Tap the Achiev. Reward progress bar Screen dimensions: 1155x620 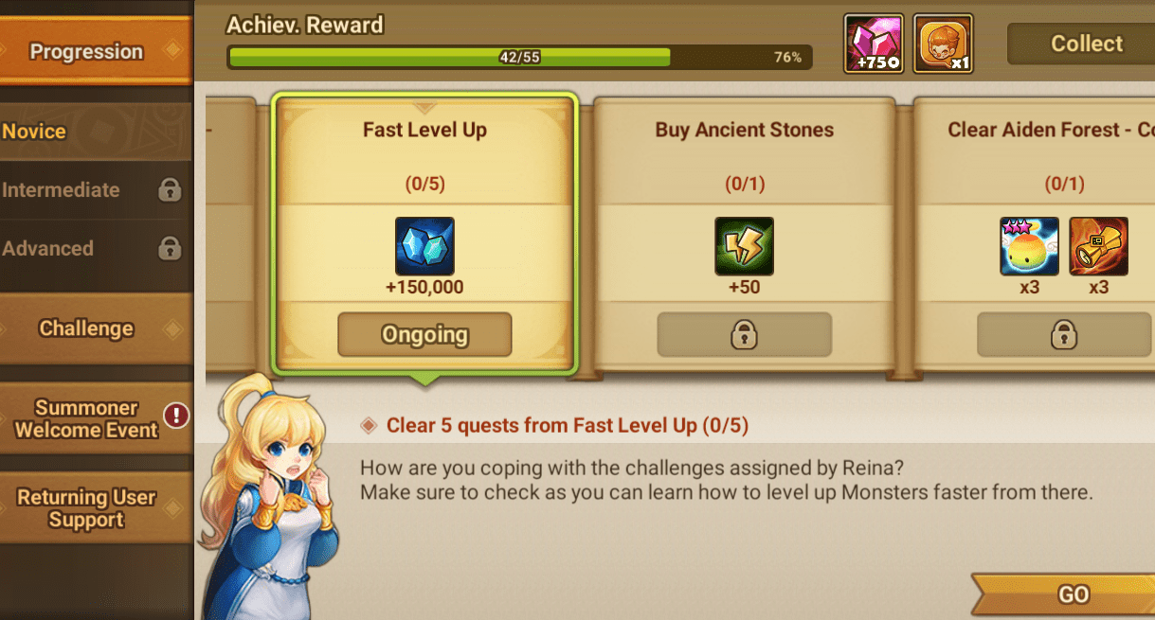[x=520, y=57]
